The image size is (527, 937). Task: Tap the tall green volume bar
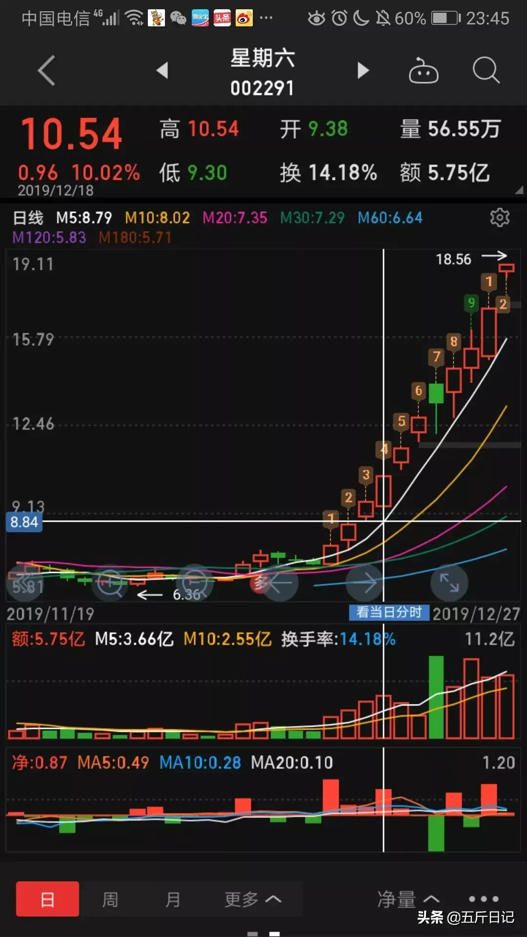[436, 697]
